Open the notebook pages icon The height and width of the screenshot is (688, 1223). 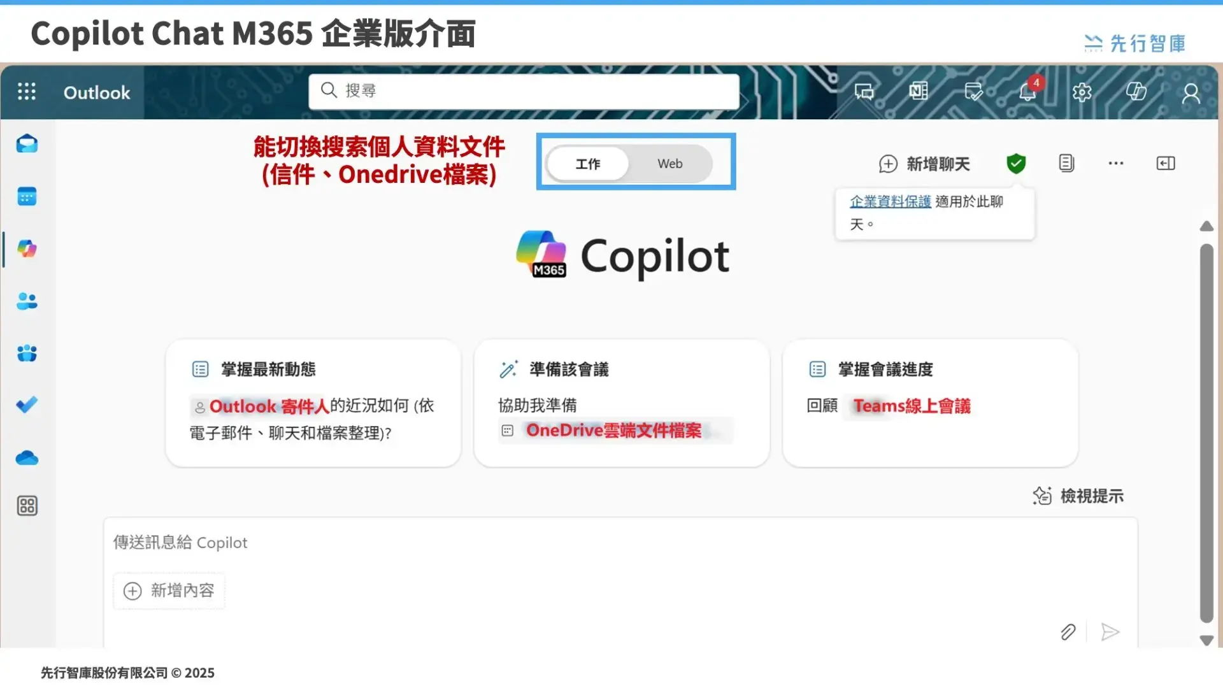coord(1066,163)
